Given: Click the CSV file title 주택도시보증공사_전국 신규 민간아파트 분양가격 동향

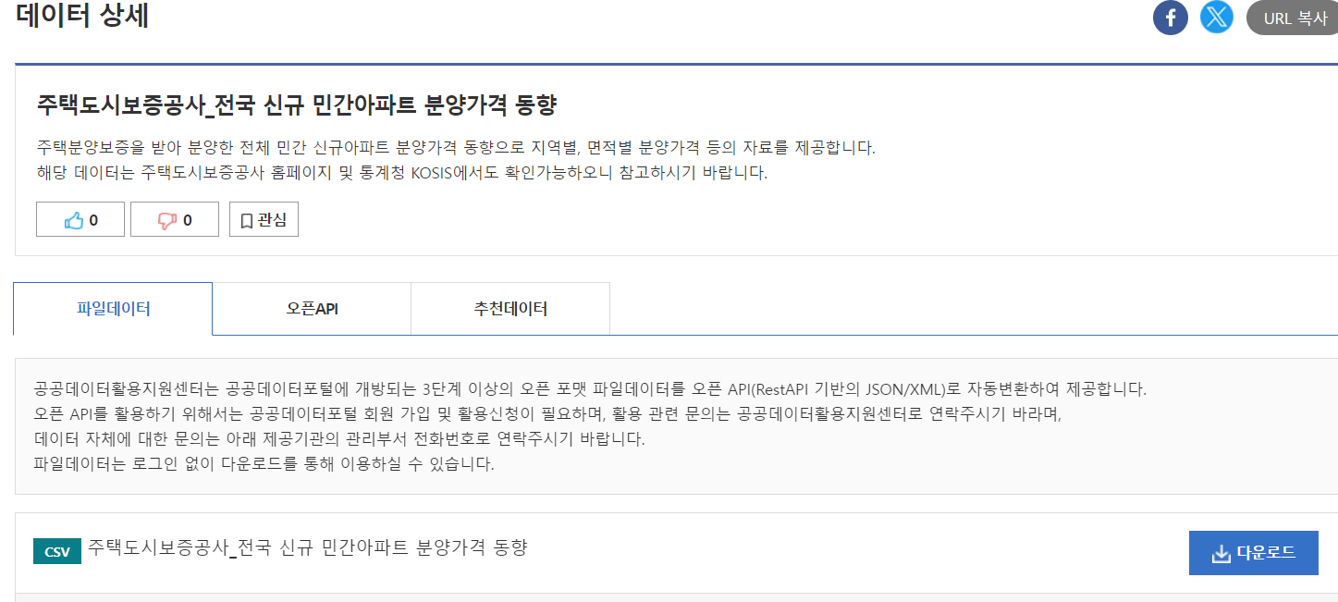Looking at the screenshot, I should [x=308, y=547].
